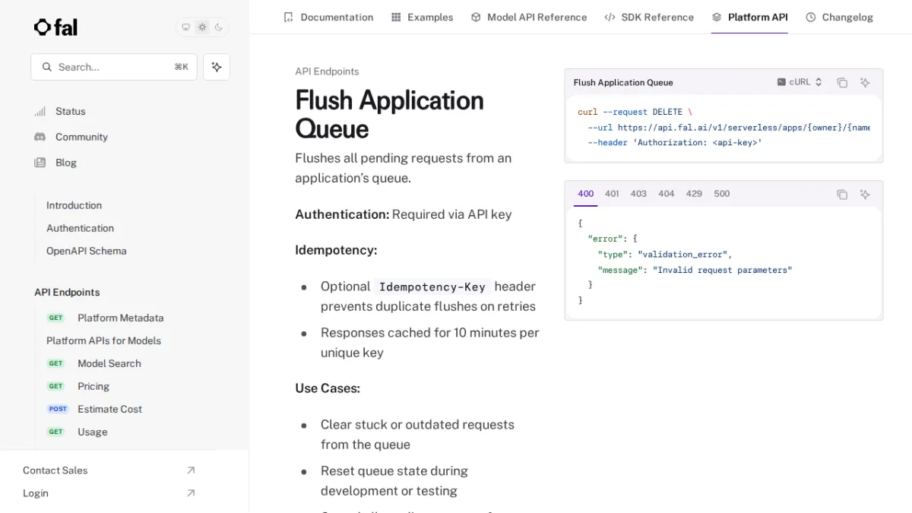Open the Model API Reference tab

529,17
